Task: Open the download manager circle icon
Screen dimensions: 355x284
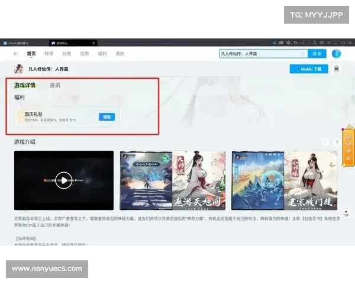Action: [x=336, y=54]
